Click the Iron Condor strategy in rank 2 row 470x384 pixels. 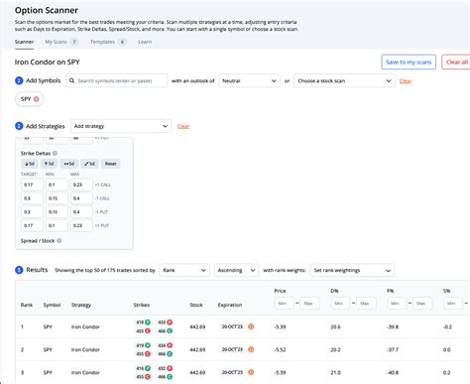coord(85,349)
